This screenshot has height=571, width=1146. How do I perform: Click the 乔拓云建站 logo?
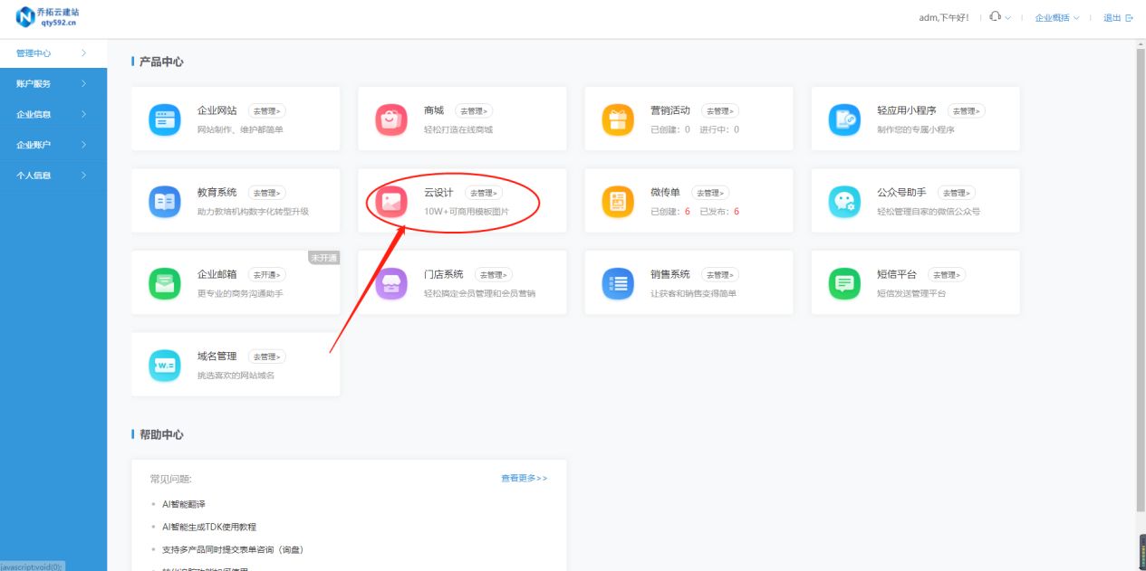pos(47,16)
